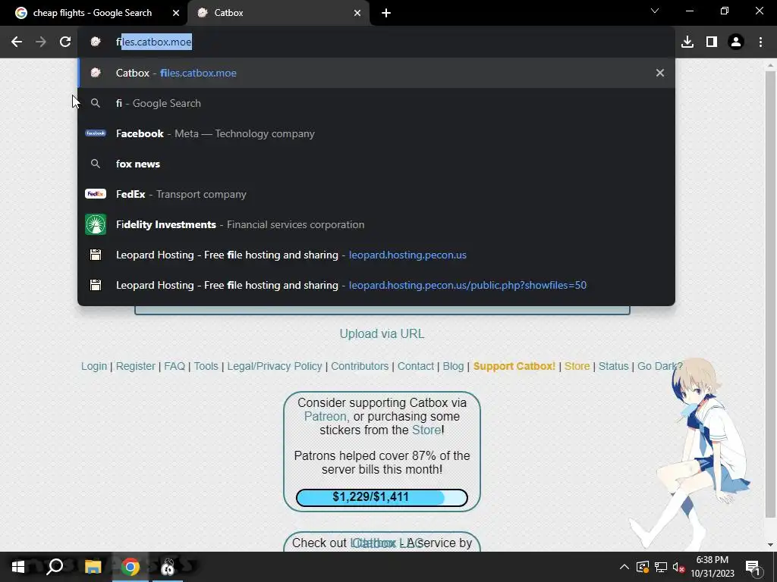Select the Catbox tab
Screen dimensions: 777x582
(x=278, y=13)
